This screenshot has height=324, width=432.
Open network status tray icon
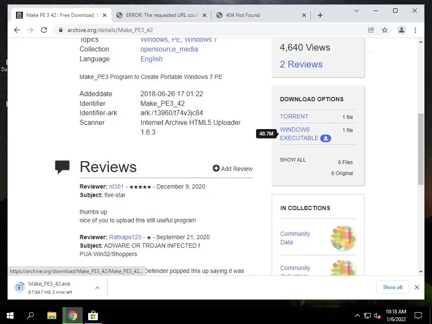tap(367, 316)
